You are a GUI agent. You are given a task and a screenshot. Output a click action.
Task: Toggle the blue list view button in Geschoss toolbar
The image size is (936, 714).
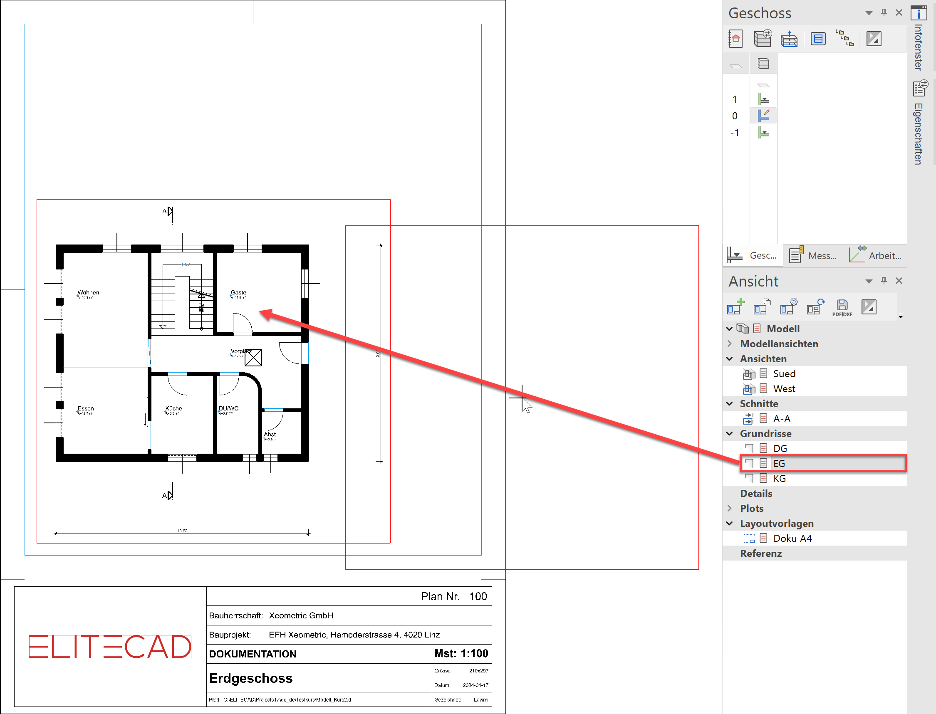click(x=818, y=38)
